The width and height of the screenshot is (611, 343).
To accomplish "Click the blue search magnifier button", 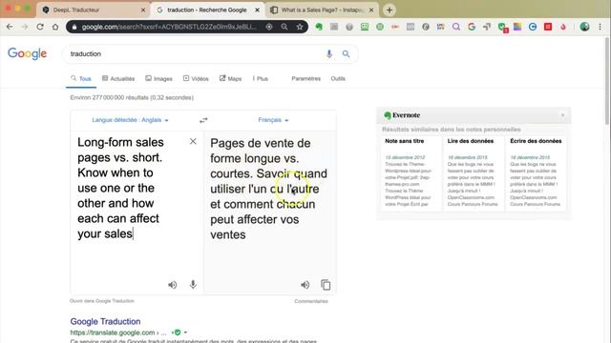I will (346, 53).
